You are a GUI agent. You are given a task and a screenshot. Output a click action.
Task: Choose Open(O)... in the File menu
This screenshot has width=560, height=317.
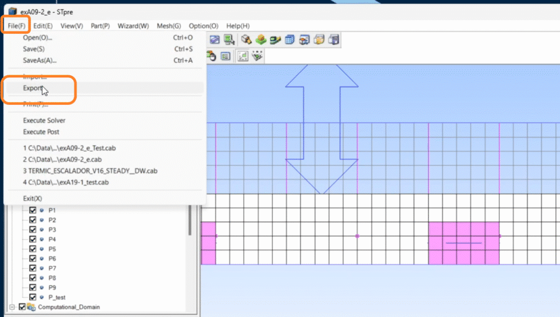(106, 38)
